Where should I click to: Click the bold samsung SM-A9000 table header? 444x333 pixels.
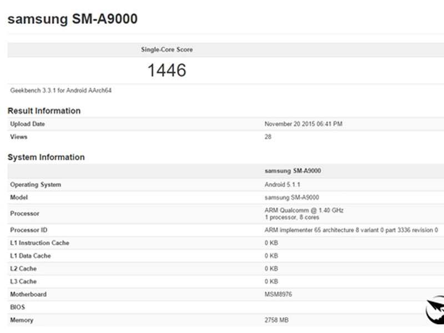292,171
